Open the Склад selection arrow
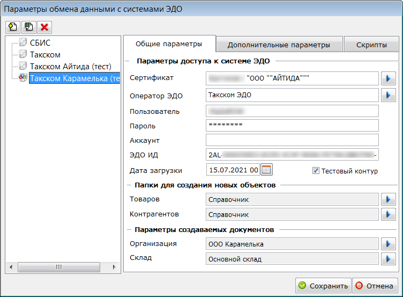This screenshot has height=297, width=403. pos(389,259)
